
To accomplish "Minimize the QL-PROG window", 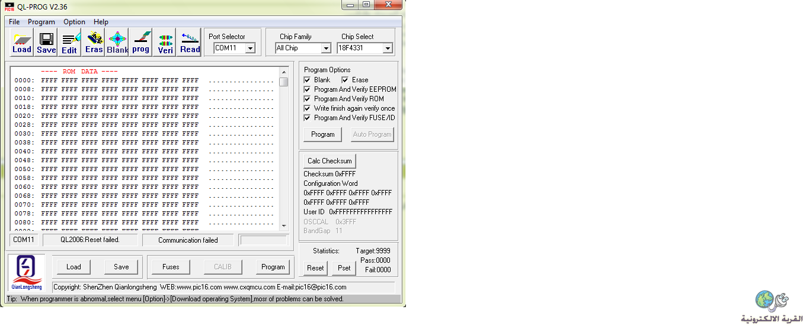I will [x=350, y=5].
